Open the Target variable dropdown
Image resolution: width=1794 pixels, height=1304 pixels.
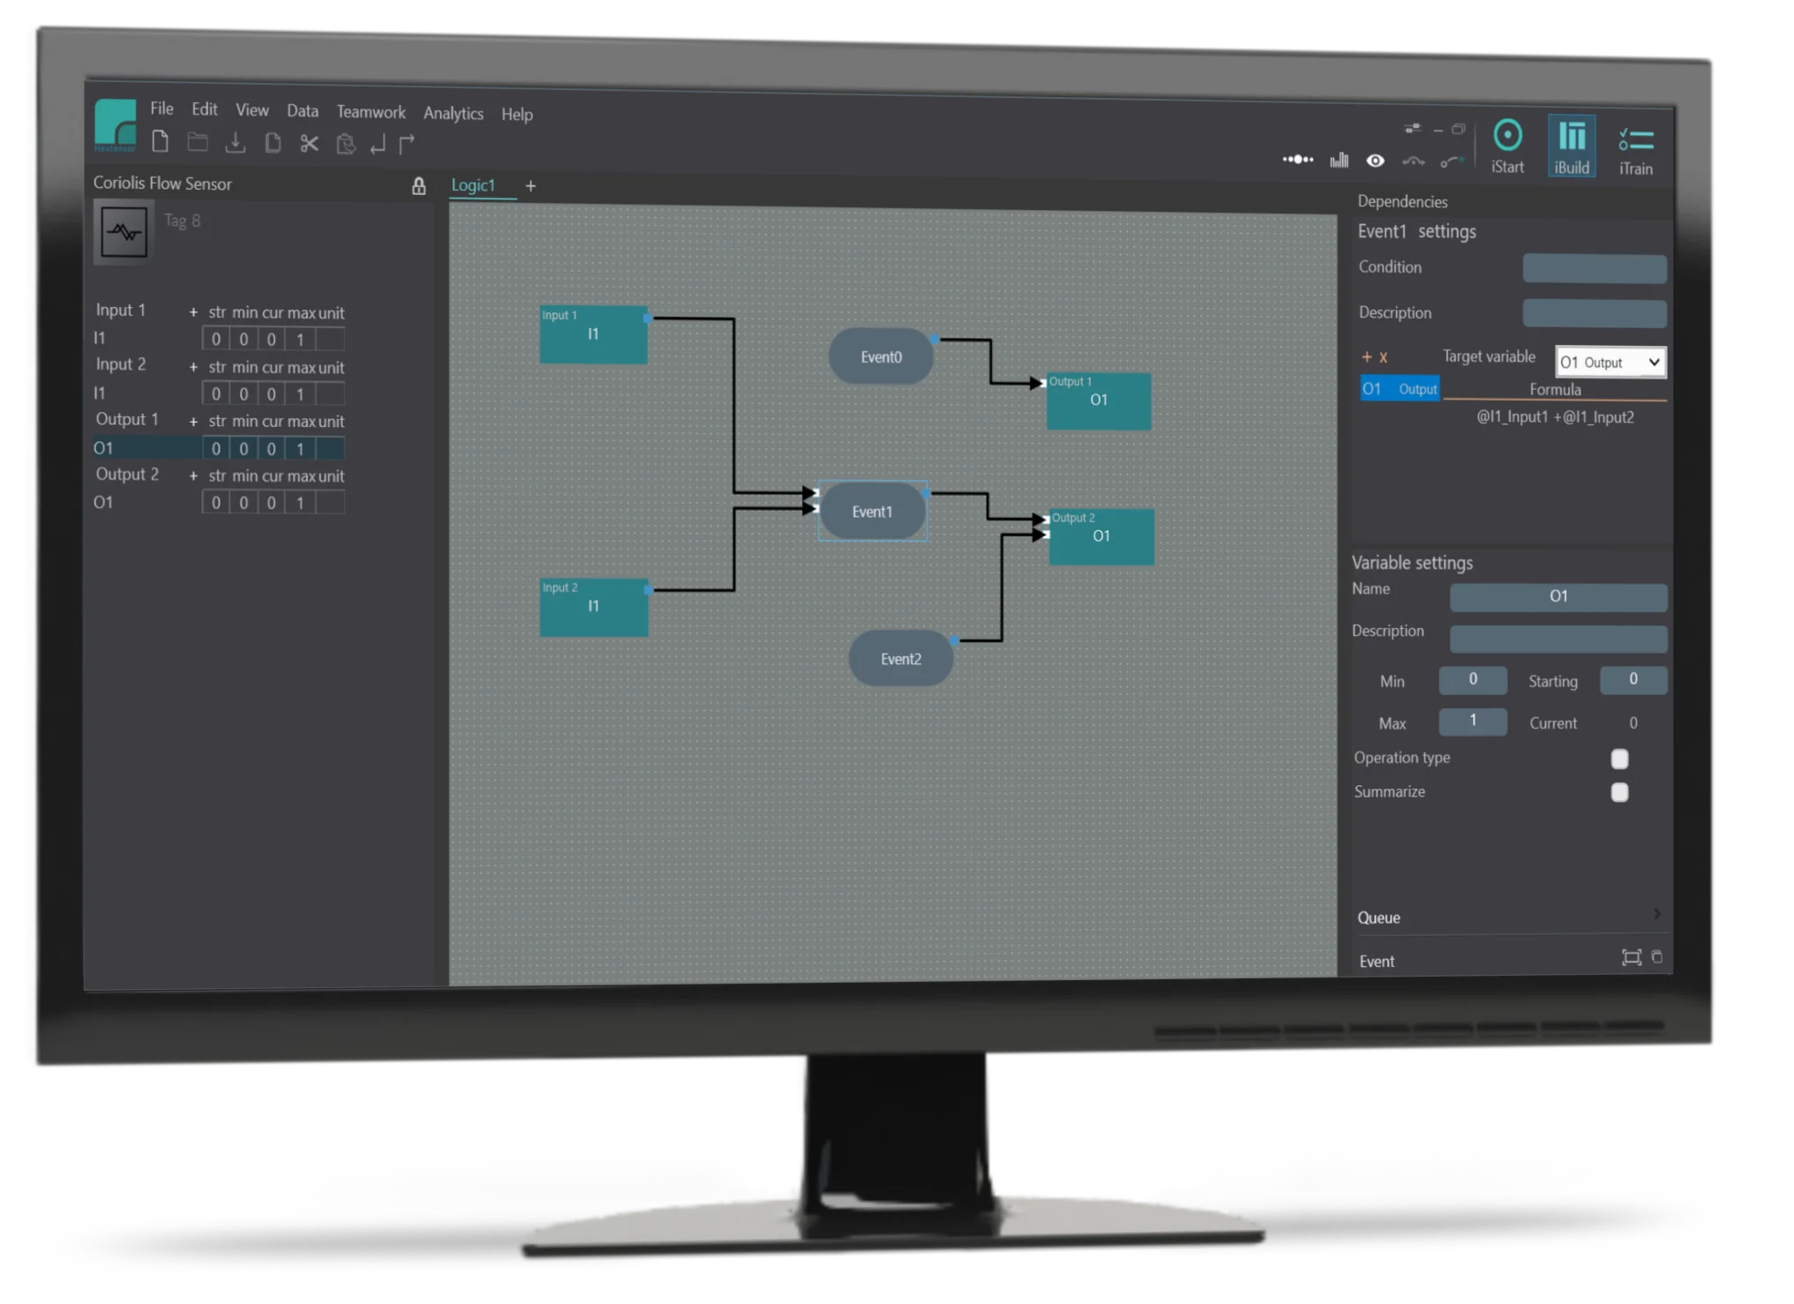click(x=1610, y=362)
